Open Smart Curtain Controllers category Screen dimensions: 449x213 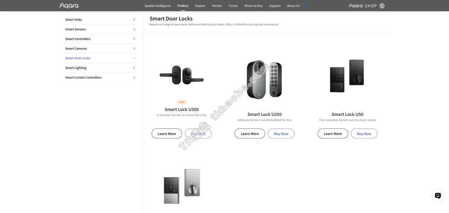point(83,77)
